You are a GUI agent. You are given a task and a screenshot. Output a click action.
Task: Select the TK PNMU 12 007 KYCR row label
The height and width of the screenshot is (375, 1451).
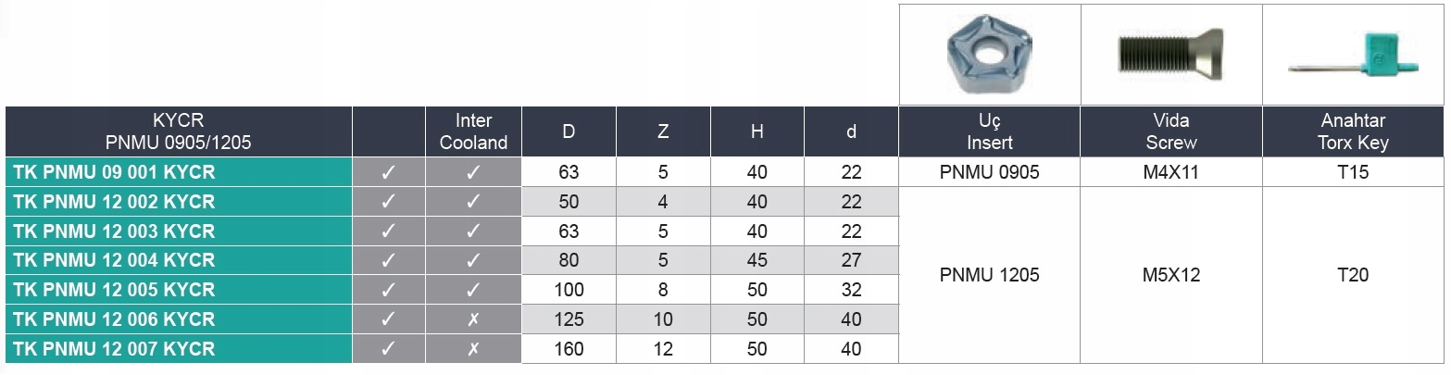tap(114, 349)
